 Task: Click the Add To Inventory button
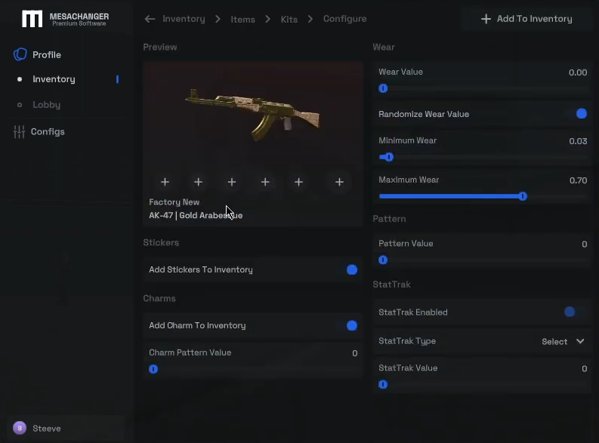526,19
